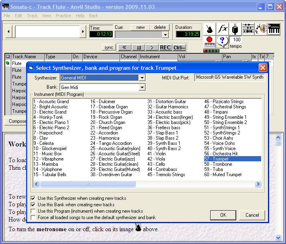Open the fx effects tool
Viewport: 286px width, 244px height.
pyautogui.click(x=223, y=29)
